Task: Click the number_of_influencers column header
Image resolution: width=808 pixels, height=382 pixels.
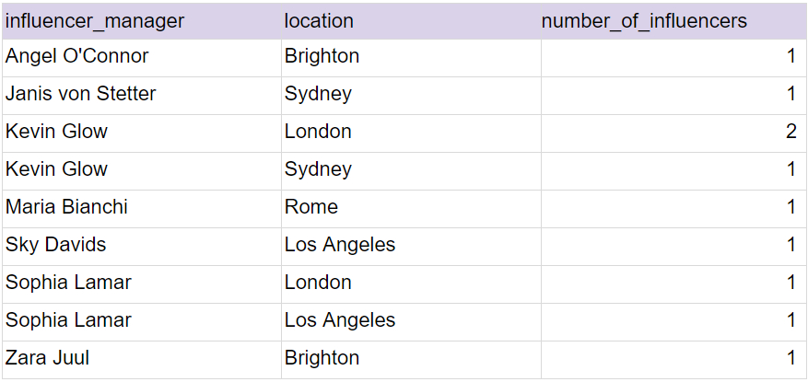Action: pyautogui.click(x=644, y=20)
